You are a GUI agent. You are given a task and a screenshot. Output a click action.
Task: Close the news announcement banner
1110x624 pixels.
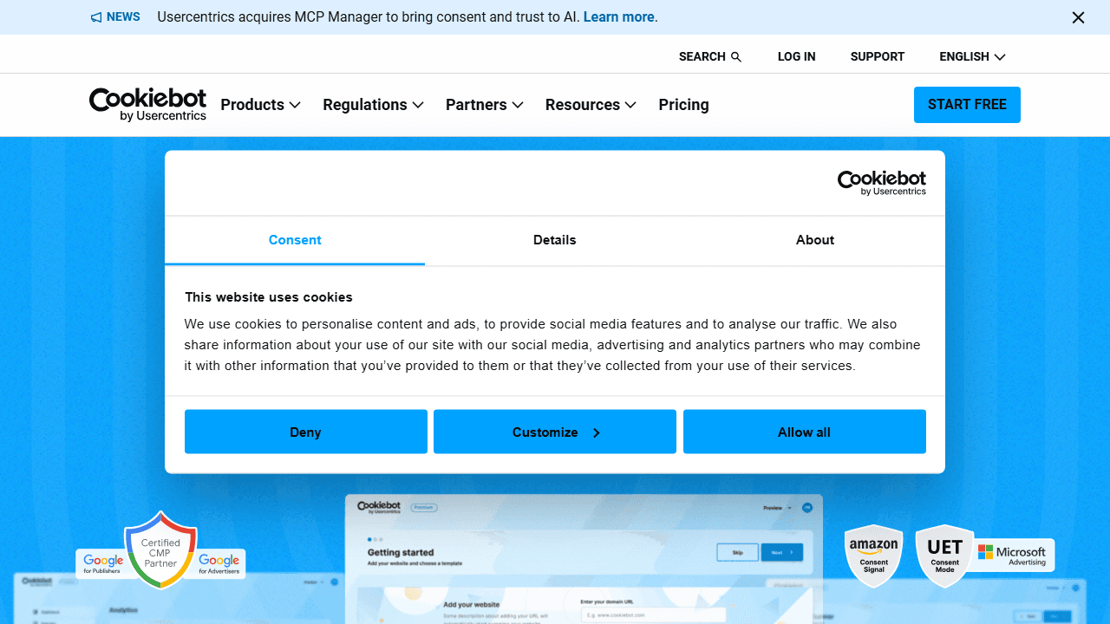pyautogui.click(x=1078, y=17)
